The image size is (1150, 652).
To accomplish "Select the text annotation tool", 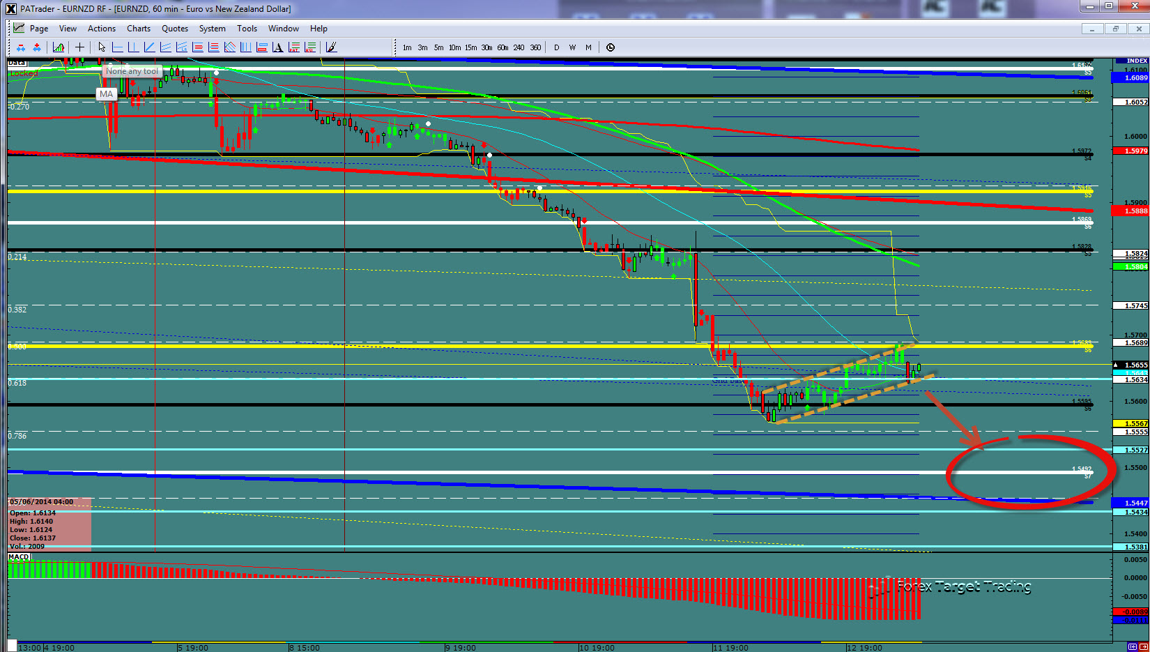I will 277,47.
